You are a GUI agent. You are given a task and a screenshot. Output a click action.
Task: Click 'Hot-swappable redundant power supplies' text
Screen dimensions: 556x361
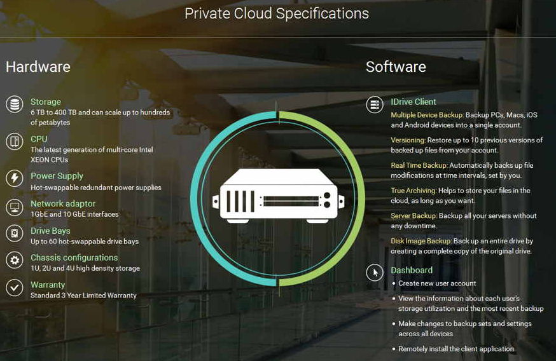(95, 187)
